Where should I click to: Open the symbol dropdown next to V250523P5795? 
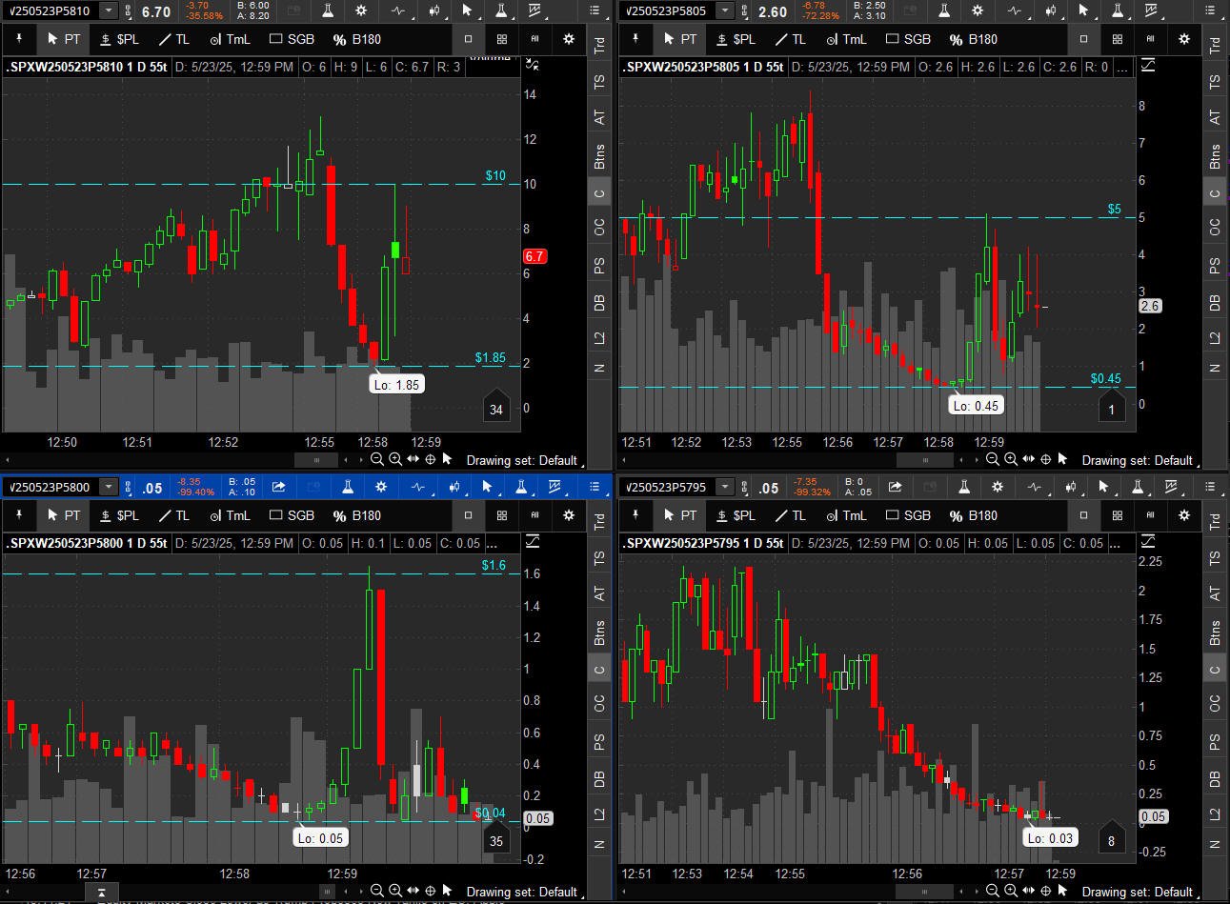(725, 487)
